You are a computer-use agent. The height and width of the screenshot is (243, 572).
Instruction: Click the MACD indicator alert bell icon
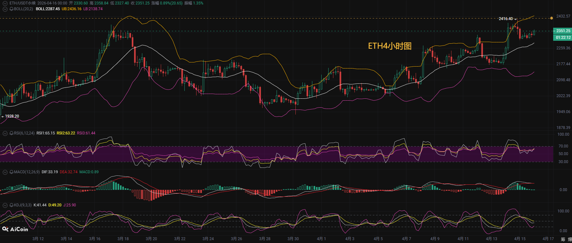[11, 172]
